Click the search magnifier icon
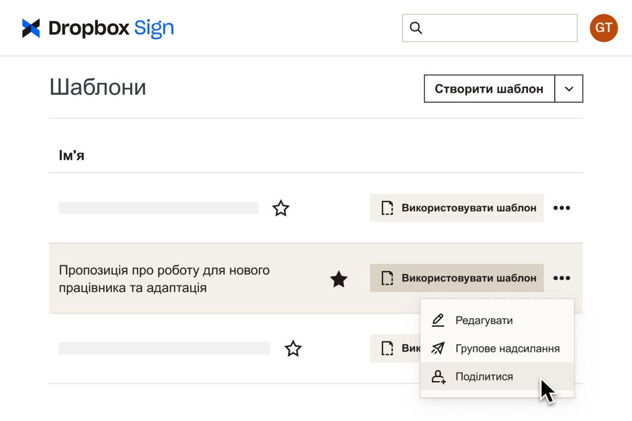This screenshot has width=632, height=421. [x=417, y=28]
